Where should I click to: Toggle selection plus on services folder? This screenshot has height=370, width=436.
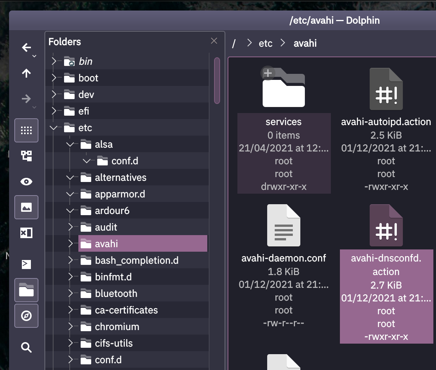tap(268, 73)
